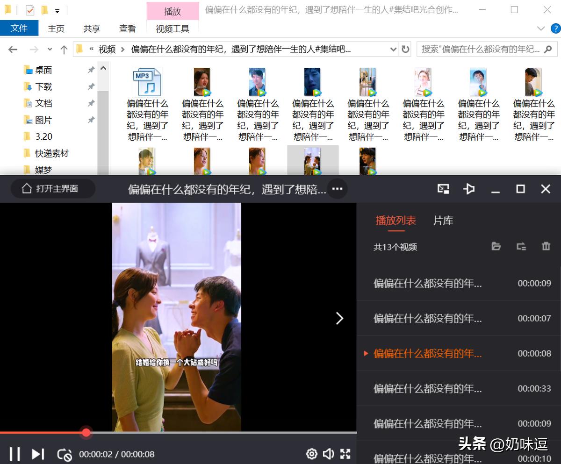The height and width of the screenshot is (464, 561).
Task: Open mini-window playback mode
Action: [443, 189]
